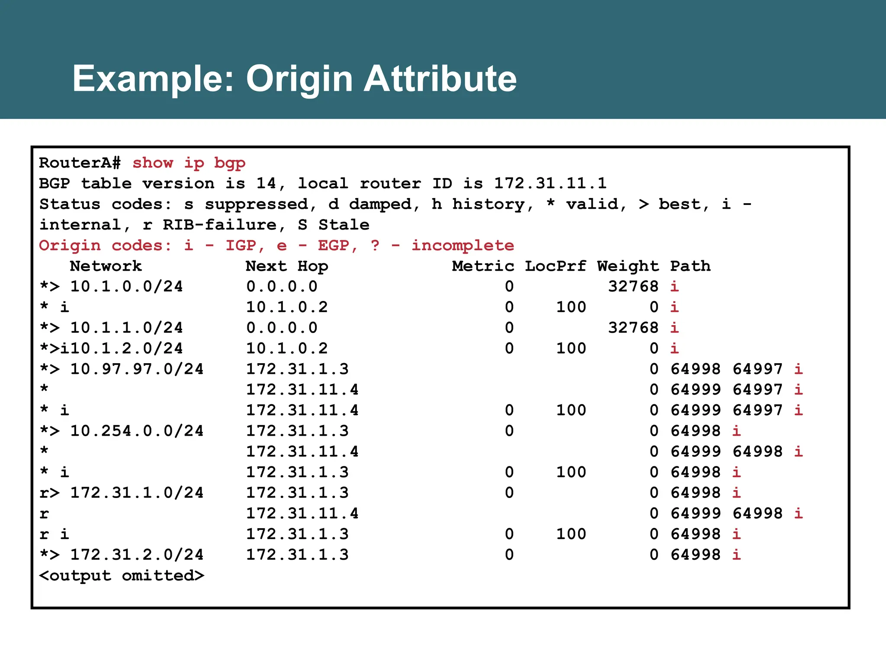Select network '10.97.97.0/24'
The height and width of the screenshot is (664, 886).
(x=137, y=370)
